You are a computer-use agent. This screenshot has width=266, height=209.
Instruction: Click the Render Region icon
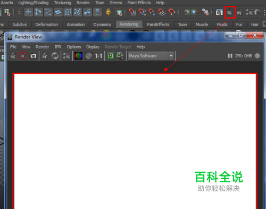pos(23,56)
